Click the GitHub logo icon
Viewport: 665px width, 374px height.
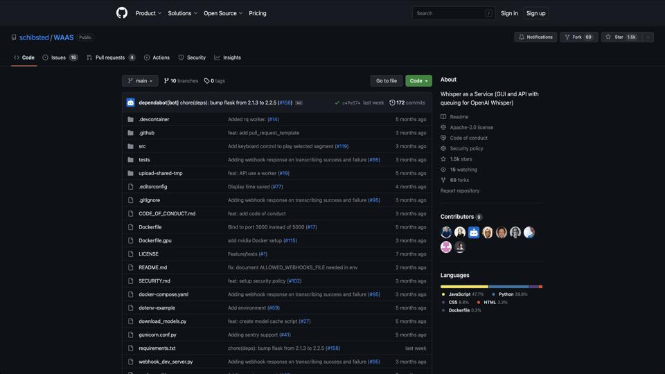pos(122,13)
